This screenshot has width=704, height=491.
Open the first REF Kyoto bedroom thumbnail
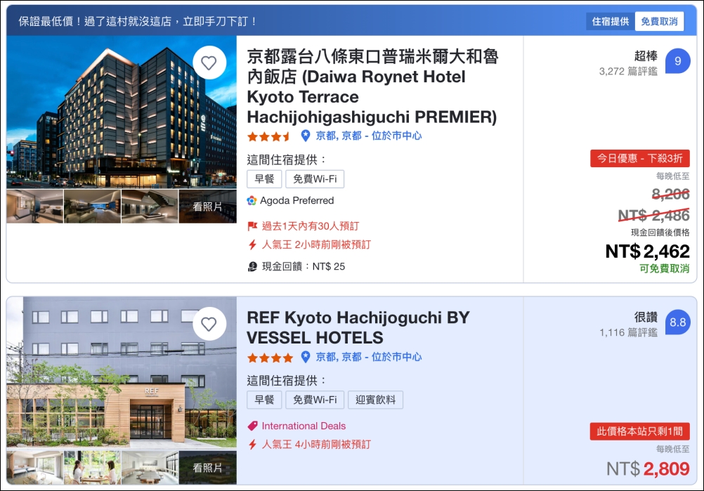[x=35, y=468]
